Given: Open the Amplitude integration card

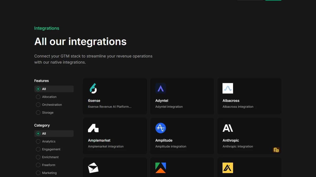Looking at the screenshot, I should click(x=182, y=136).
